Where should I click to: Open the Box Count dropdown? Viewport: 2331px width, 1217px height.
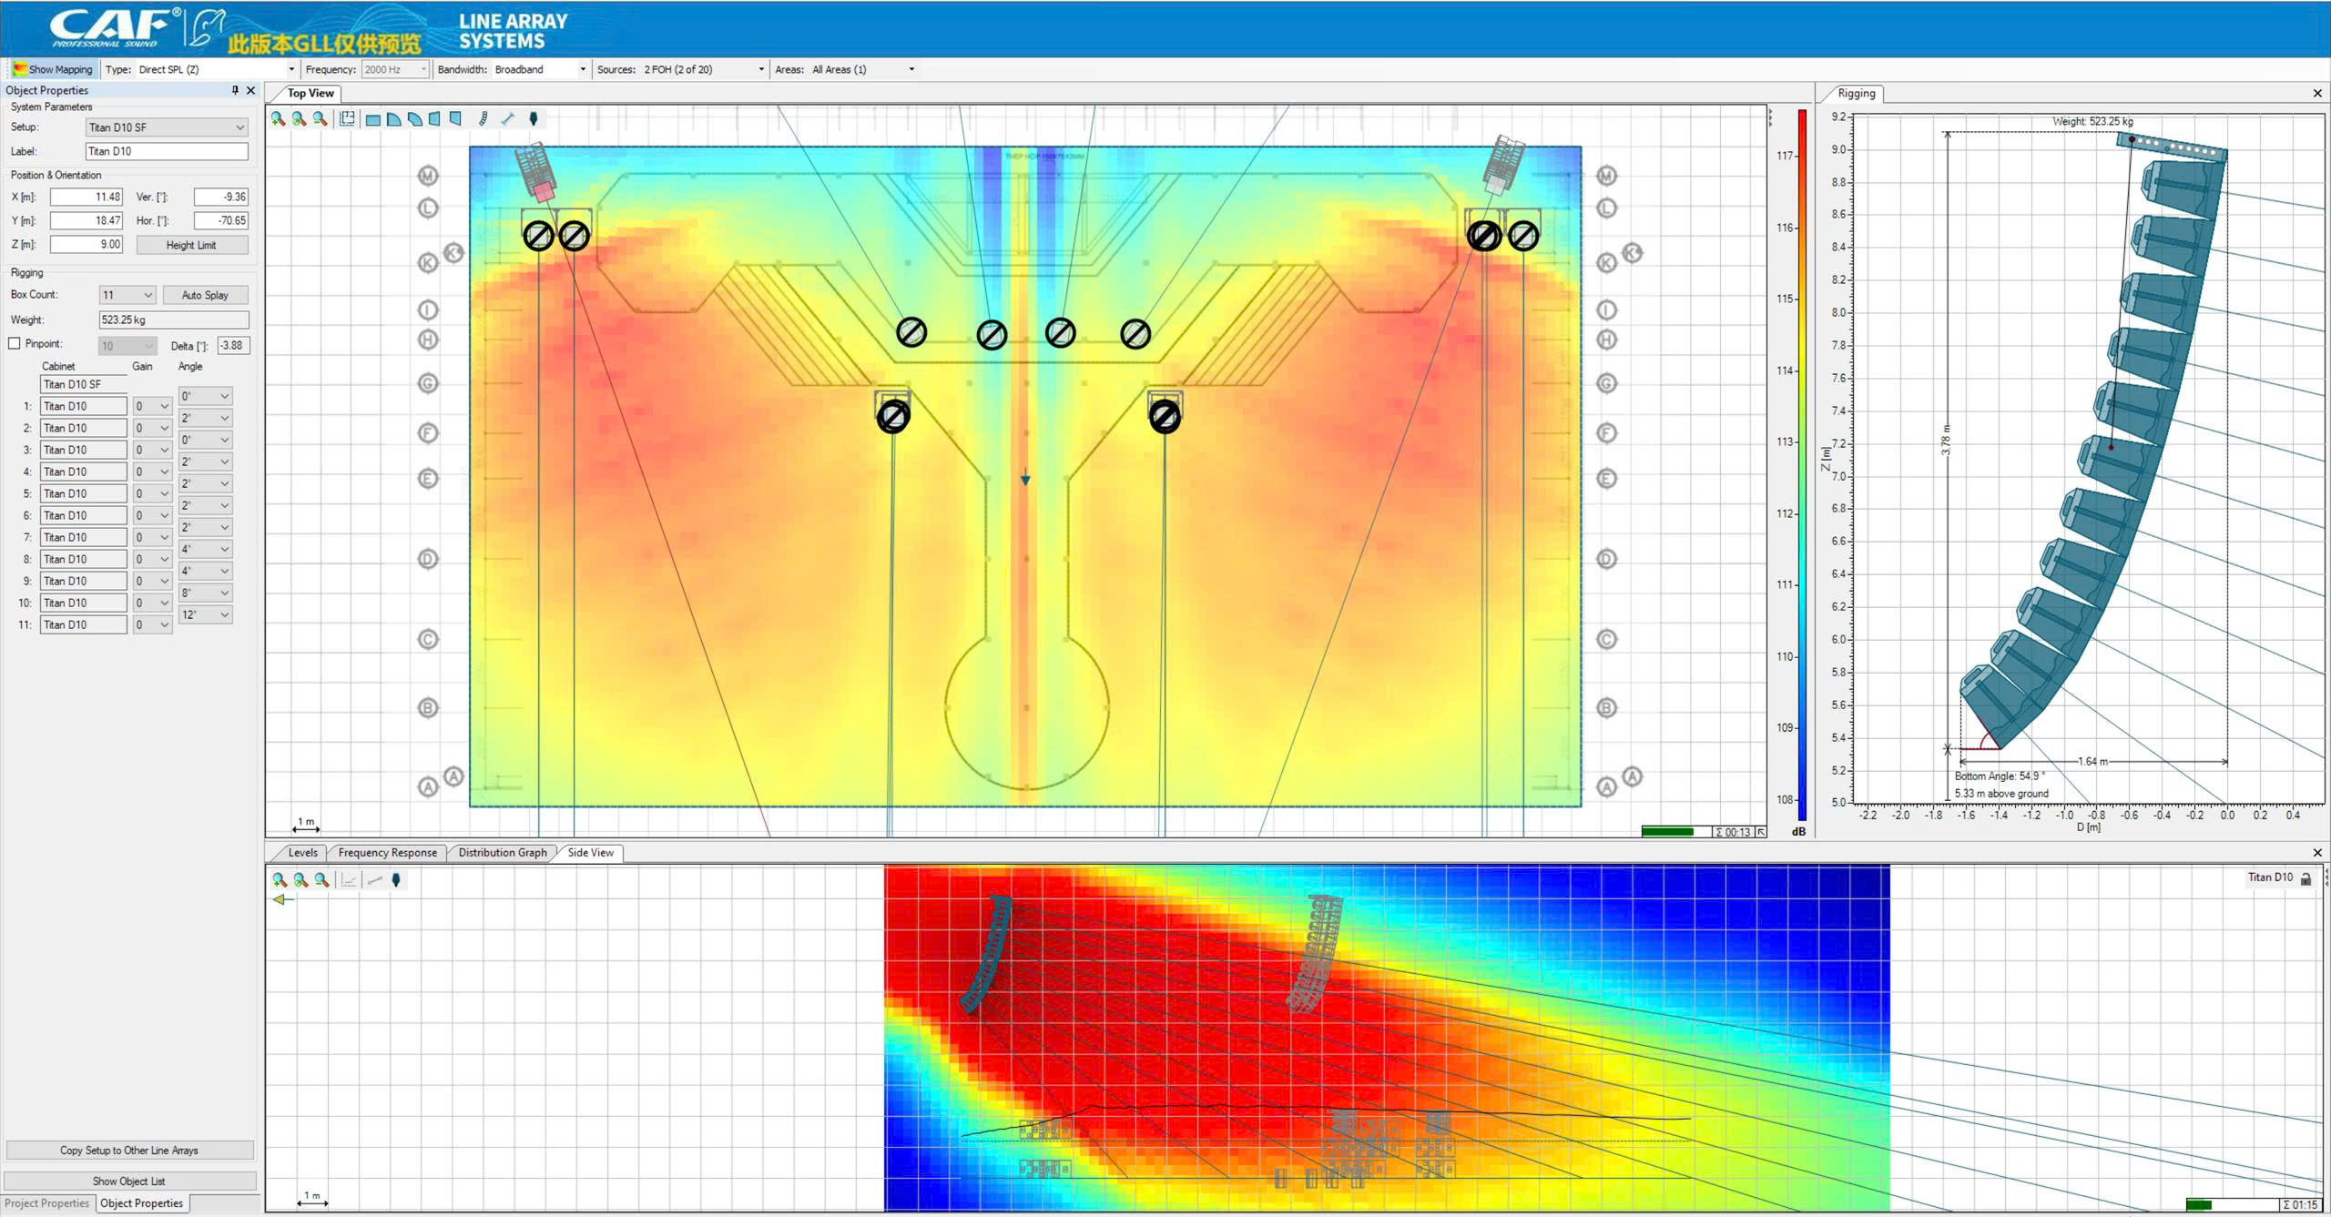click(x=127, y=295)
